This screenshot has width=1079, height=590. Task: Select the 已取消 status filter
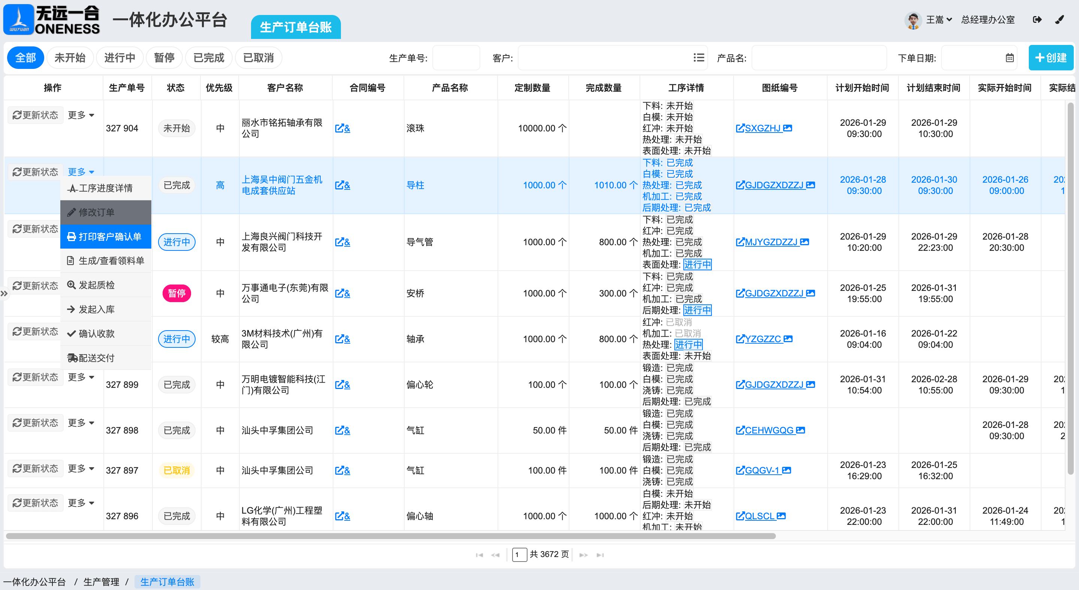coord(258,58)
